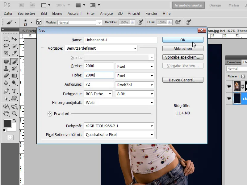Select the Brush tool

coord(14,61)
